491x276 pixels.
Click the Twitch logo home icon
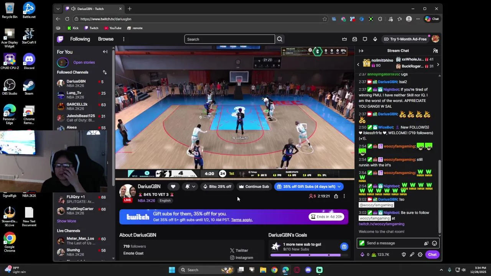coord(60,39)
